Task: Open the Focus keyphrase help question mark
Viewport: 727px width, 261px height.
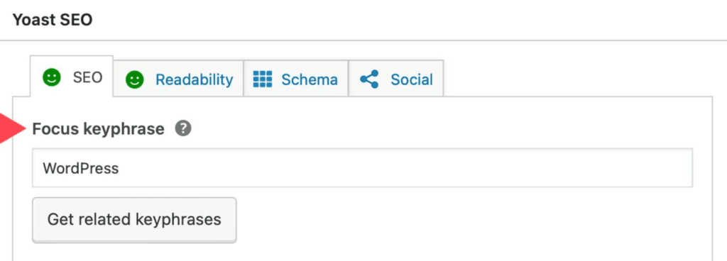Action: [x=183, y=128]
